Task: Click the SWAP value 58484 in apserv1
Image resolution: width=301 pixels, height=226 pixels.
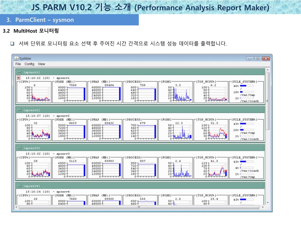Action: (x=109, y=85)
